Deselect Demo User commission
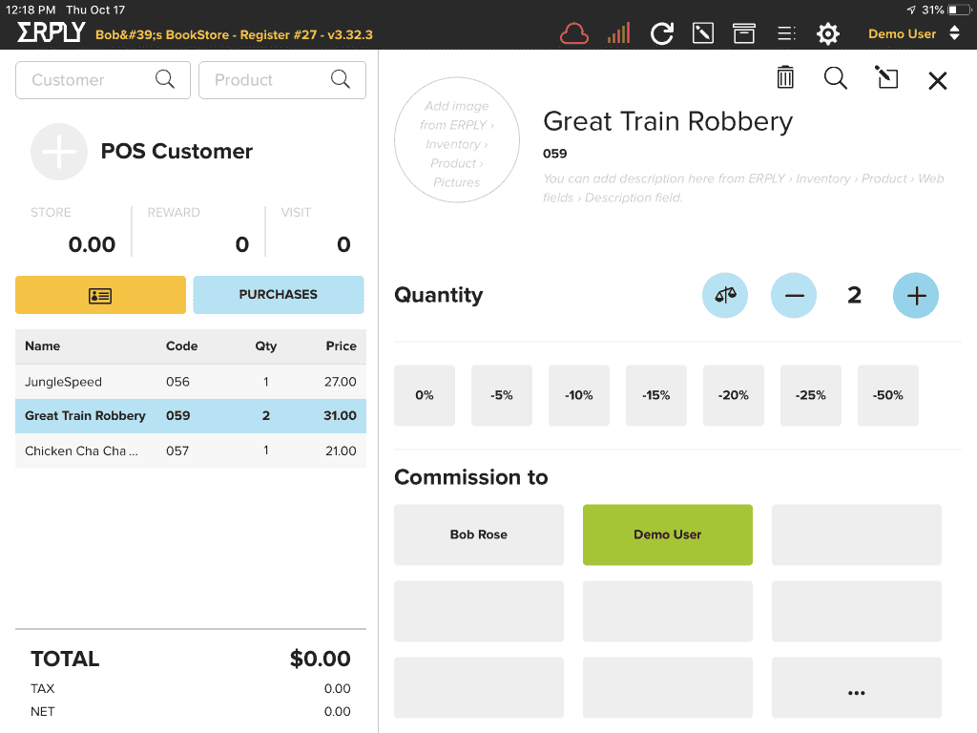The width and height of the screenshot is (977, 733). click(x=667, y=534)
